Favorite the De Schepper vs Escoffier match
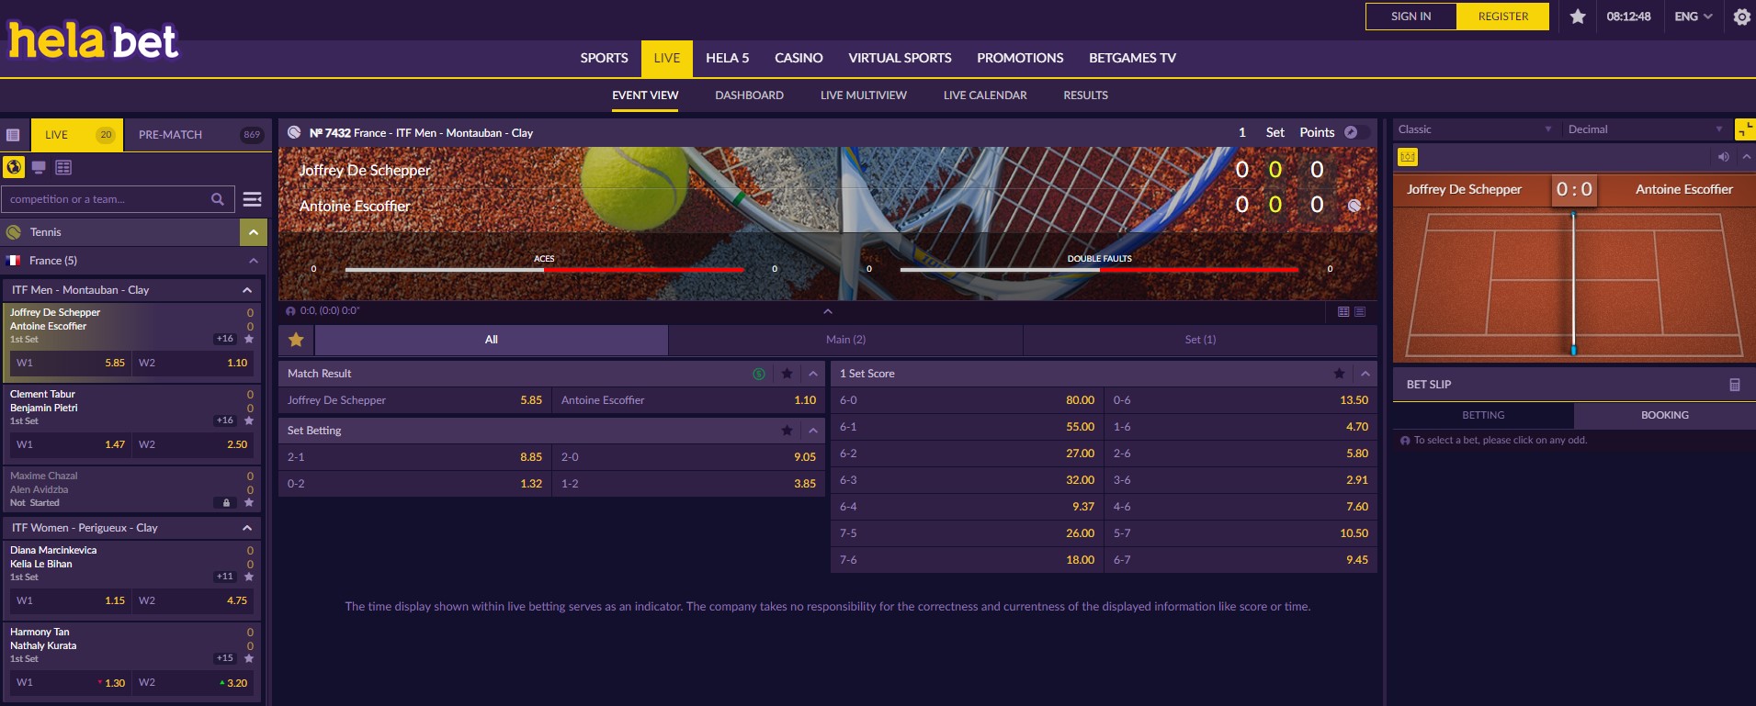Viewport: 1756px width, 706px height. [x=249, y=340]
